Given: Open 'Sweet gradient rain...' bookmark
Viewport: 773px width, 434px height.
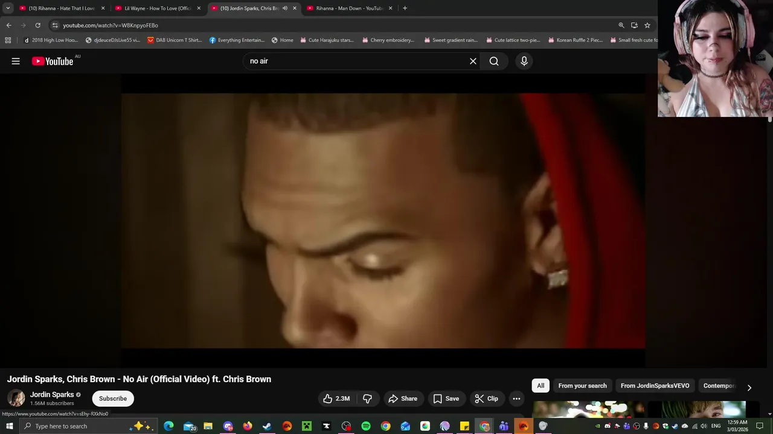Looking at the screenshot, I should (x=451, y=40).
